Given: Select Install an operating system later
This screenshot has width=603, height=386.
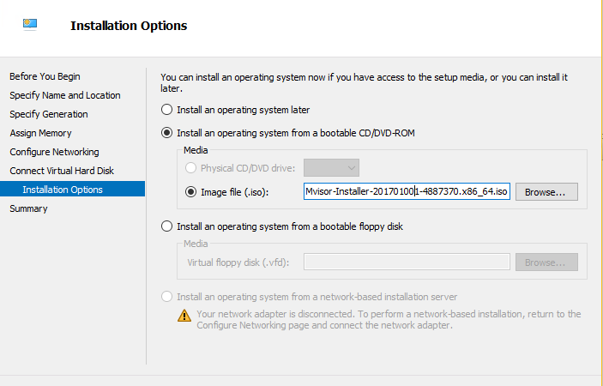Looking at the screenshot, I should coord(166,110).
